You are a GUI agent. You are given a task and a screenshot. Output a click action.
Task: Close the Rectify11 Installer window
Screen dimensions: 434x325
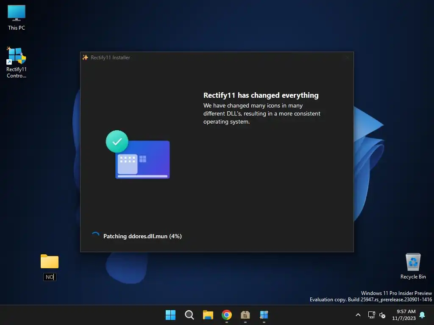click(348, 58)
